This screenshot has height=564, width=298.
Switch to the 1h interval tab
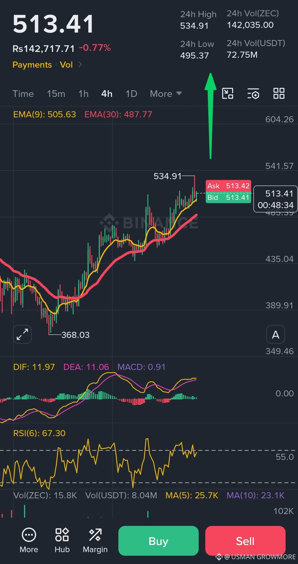pyautogui.click(x=83, y=94)
